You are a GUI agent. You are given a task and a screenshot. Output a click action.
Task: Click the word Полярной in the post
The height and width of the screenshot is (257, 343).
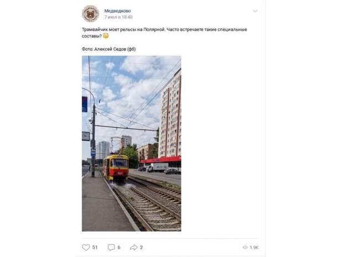tap(154, 29)
